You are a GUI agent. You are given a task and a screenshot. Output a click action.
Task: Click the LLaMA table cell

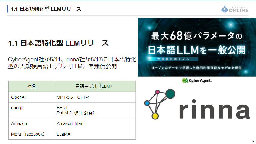point(94,134)
